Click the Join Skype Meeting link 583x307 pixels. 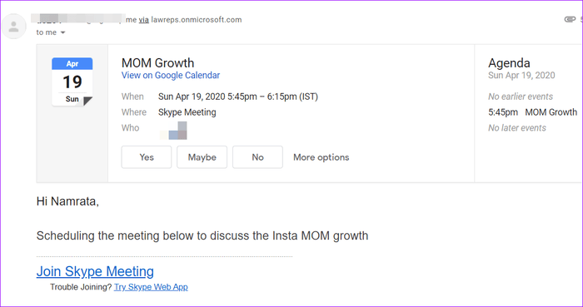pyautogui.click(x=95, y=271)
